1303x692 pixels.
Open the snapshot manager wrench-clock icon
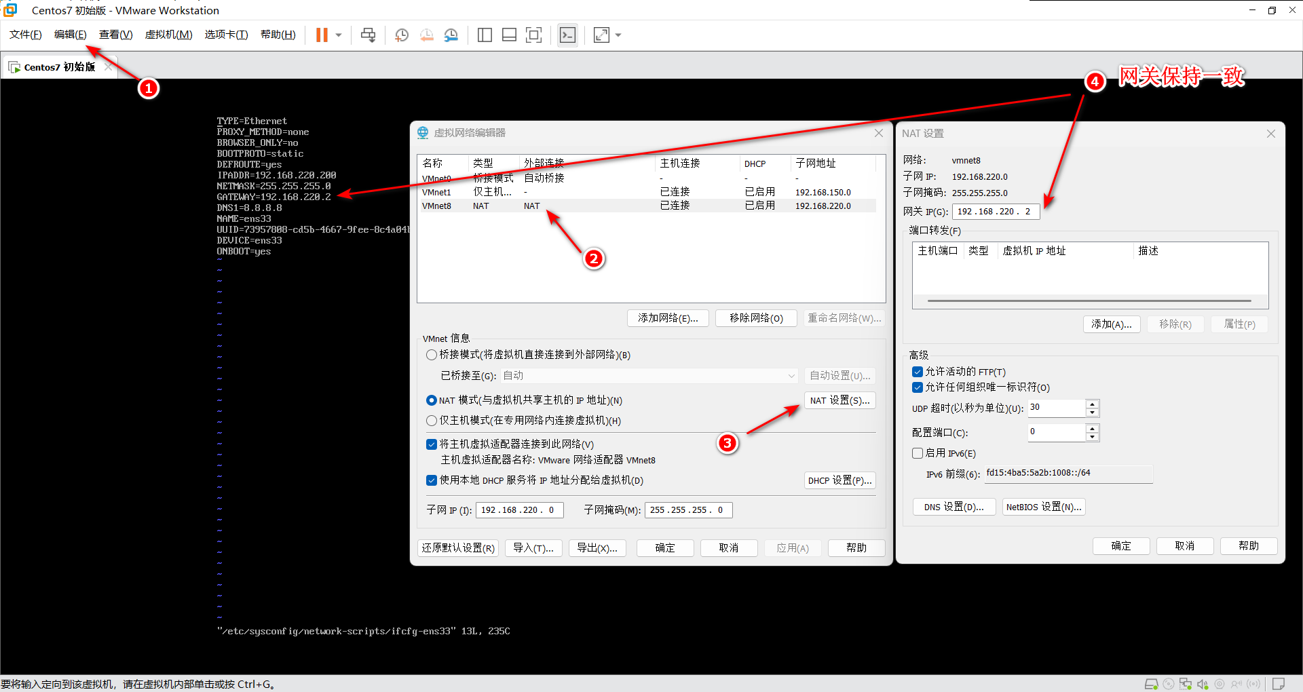(x=451, y=35)
